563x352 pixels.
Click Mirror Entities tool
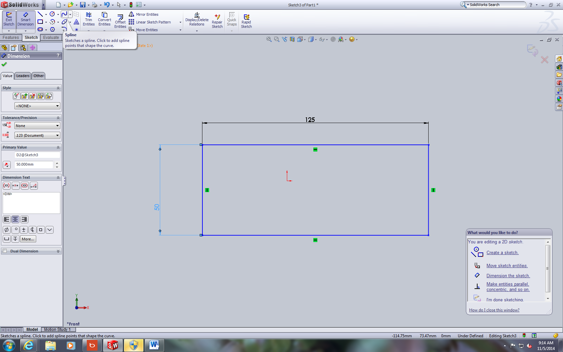pyautogui.click(x=144, y=14)
